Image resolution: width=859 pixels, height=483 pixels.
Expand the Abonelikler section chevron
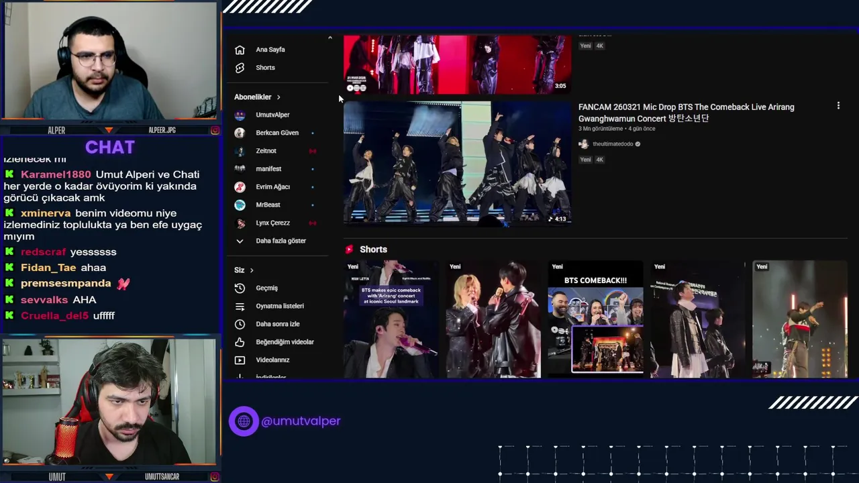click(x=279, y=97)
